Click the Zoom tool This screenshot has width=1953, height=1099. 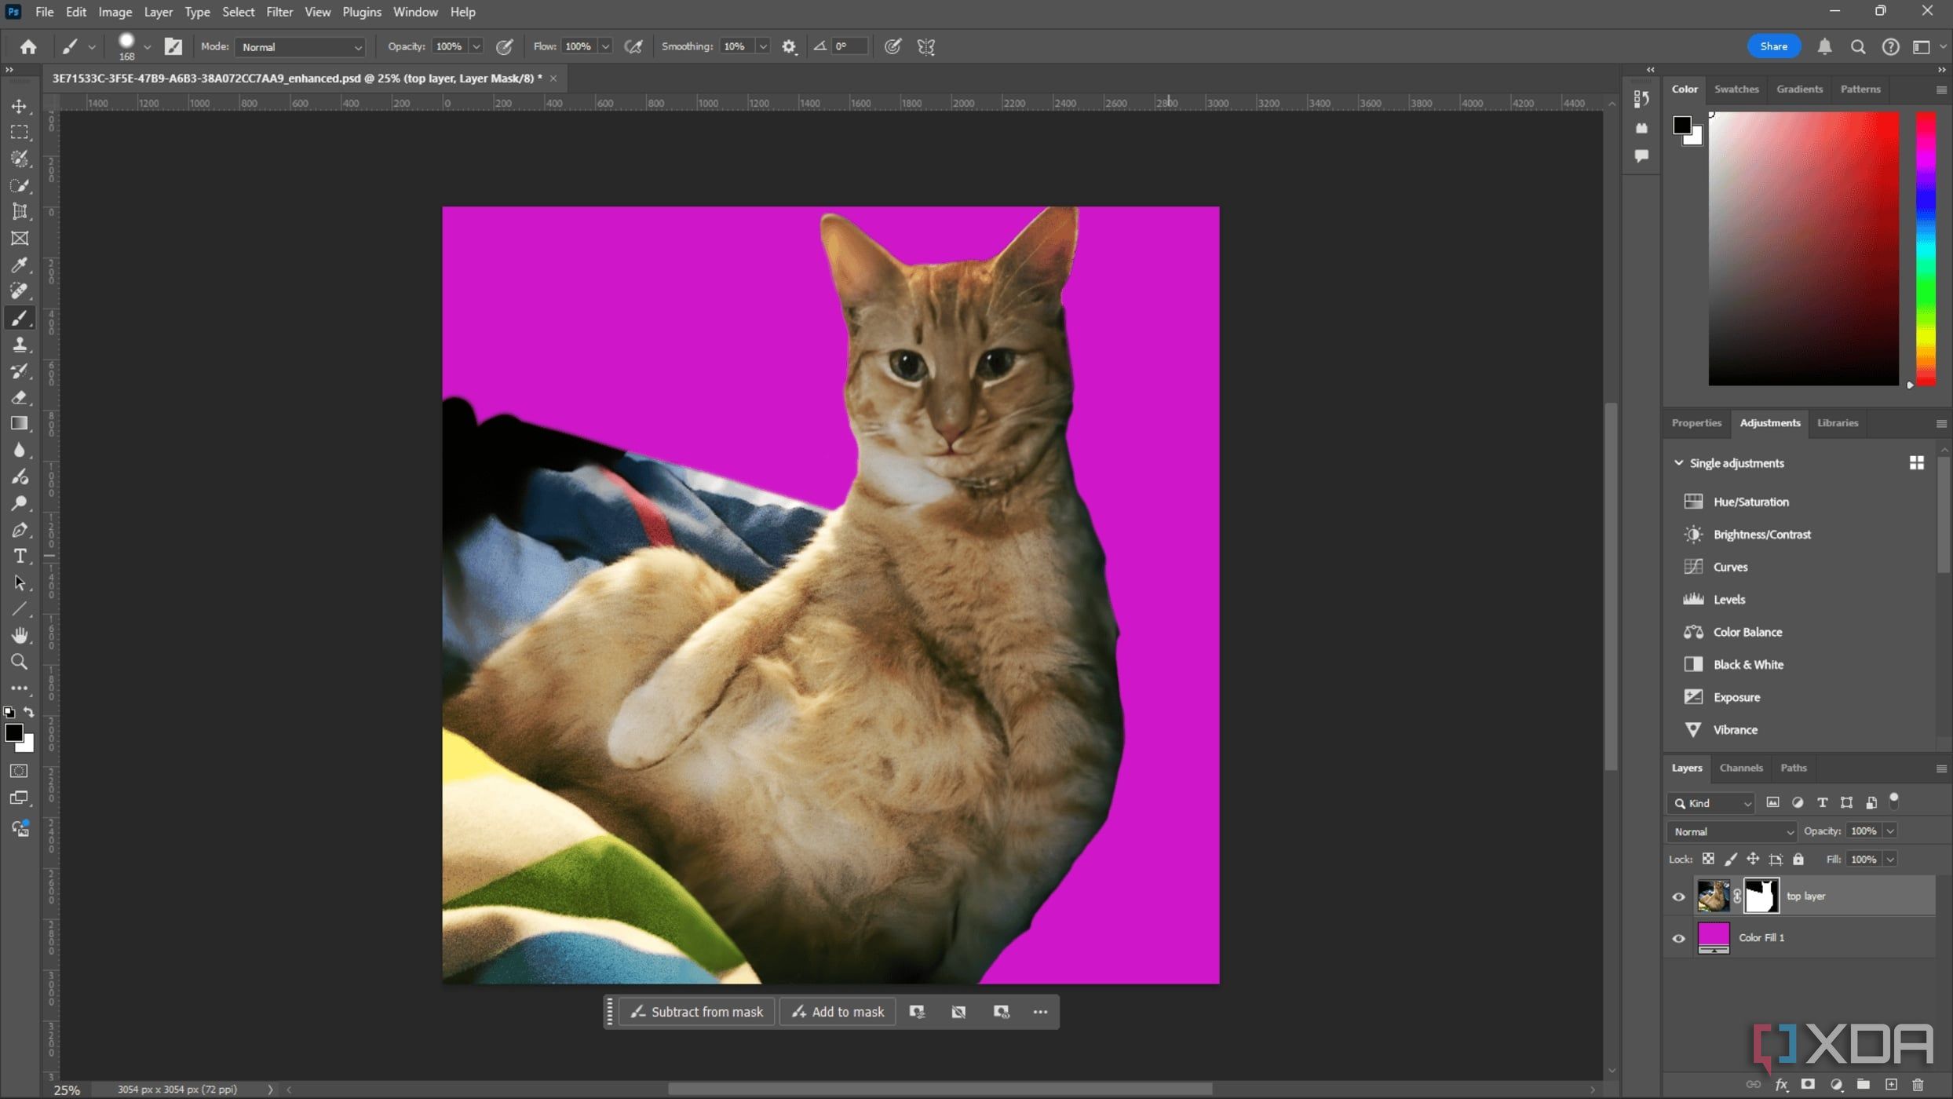coord(19,662)
